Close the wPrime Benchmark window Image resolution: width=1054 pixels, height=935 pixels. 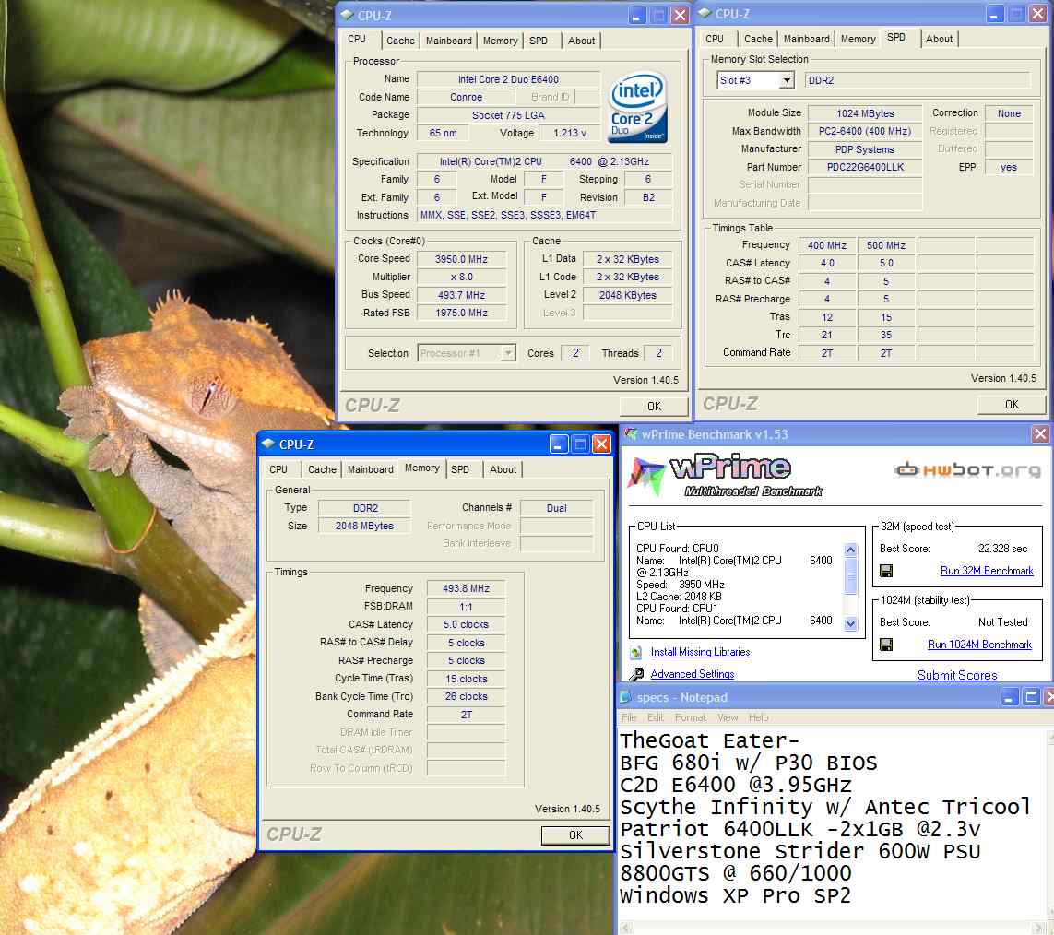click(x=1040, y=434)
